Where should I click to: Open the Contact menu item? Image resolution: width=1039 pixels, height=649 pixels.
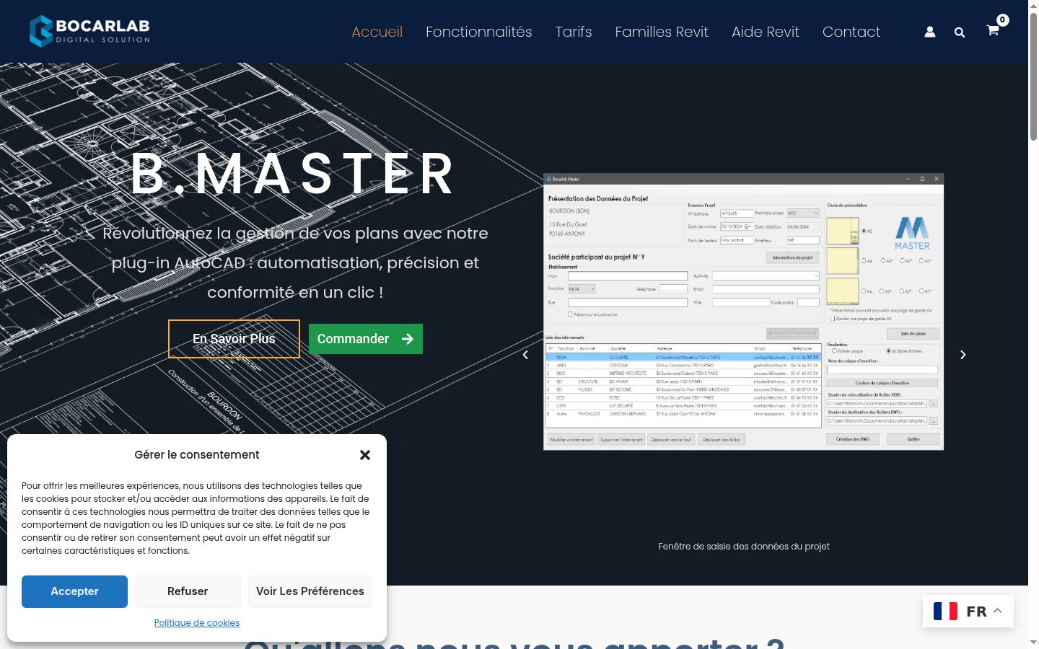coord(851,32)
